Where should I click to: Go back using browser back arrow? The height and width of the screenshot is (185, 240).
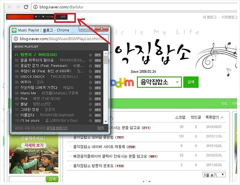[10, 7]
